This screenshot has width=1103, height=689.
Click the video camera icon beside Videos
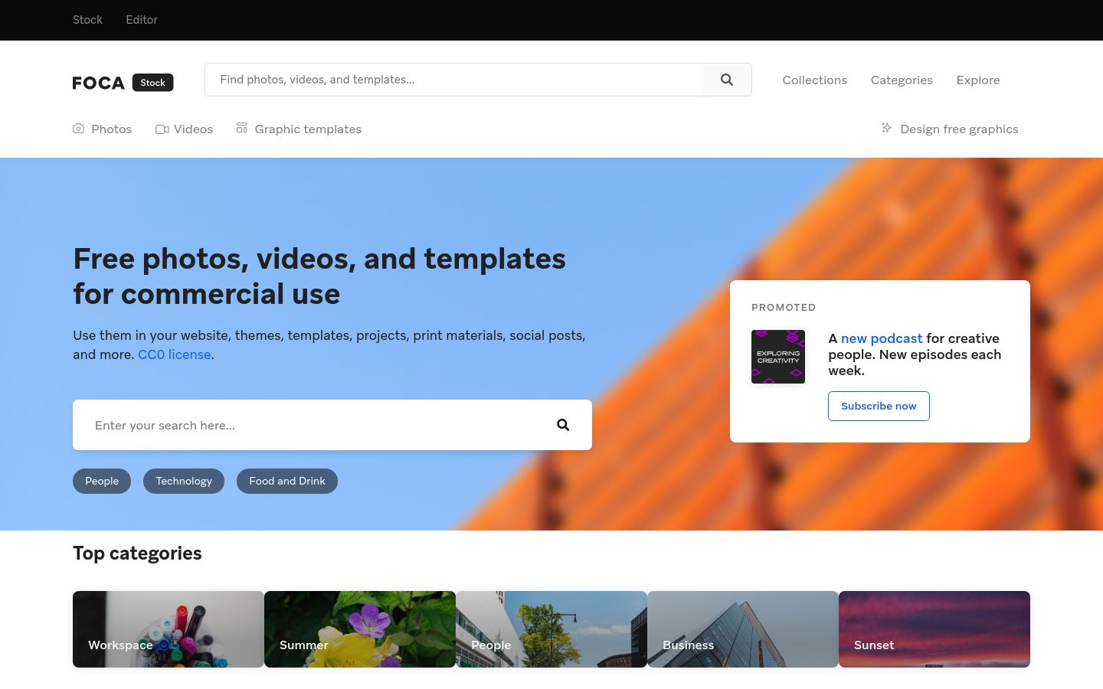(x=162, y=129)
